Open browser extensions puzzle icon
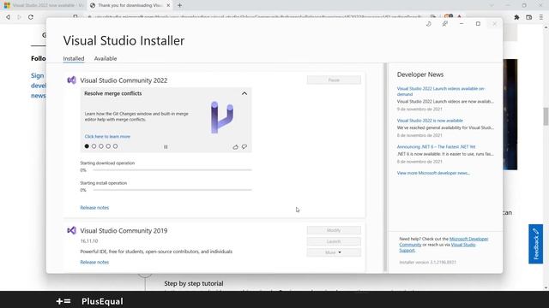Screen dimensions: 549x308 tap(516, 17)
